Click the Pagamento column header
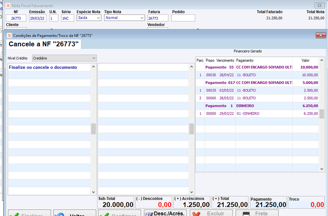Viewport: 328px width, 216px height. 245,60
